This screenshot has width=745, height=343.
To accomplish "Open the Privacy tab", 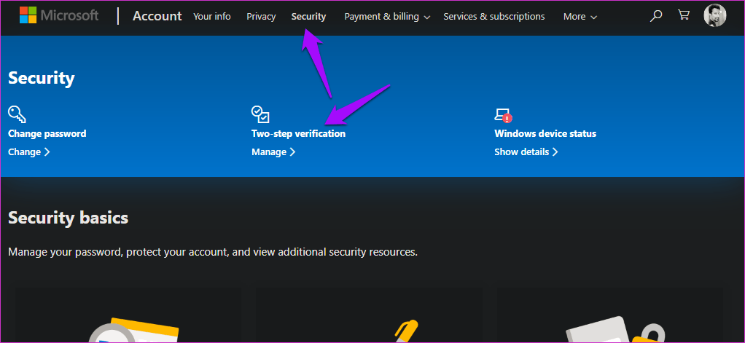I will pos(261,17).
